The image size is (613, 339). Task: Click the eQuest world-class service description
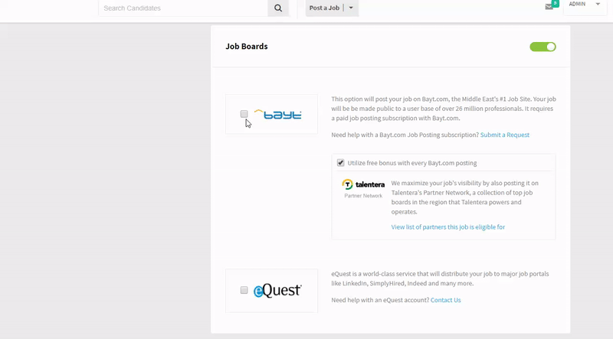pyautogui.click(x=440, y=279)
